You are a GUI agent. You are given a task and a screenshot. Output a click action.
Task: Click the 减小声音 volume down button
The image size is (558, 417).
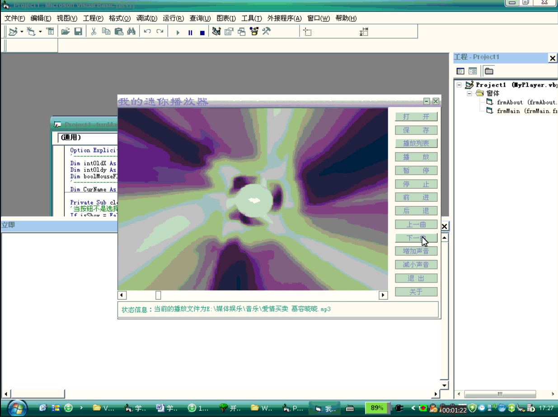click(416, 264)
